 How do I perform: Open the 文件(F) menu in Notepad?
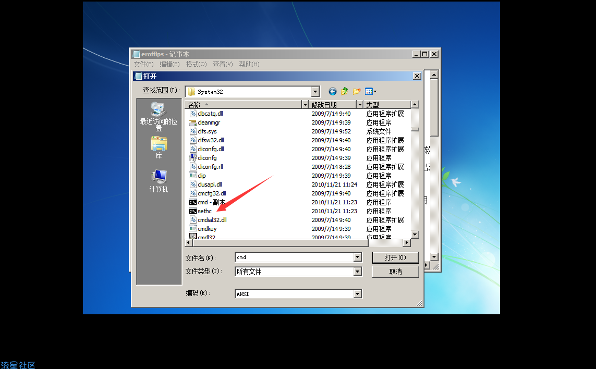(143, 64)
